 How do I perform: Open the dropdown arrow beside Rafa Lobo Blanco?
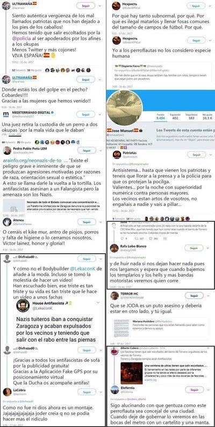click(x=208, y=248)
